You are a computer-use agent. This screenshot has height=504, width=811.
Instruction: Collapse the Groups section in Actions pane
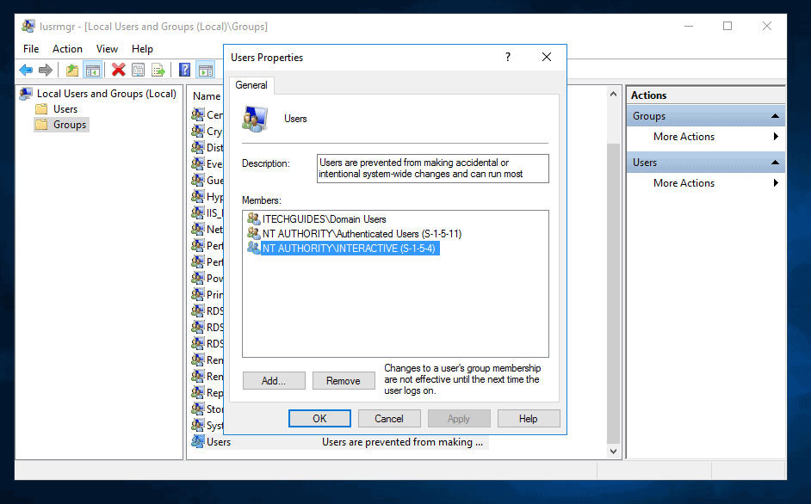pos(775,116)
